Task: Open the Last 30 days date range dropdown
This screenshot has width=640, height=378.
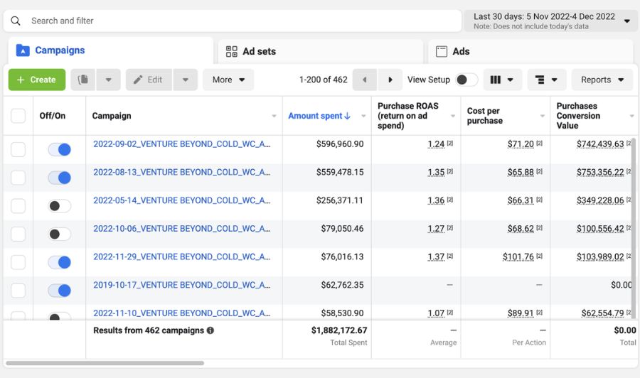Action: [x=550, y=21]
